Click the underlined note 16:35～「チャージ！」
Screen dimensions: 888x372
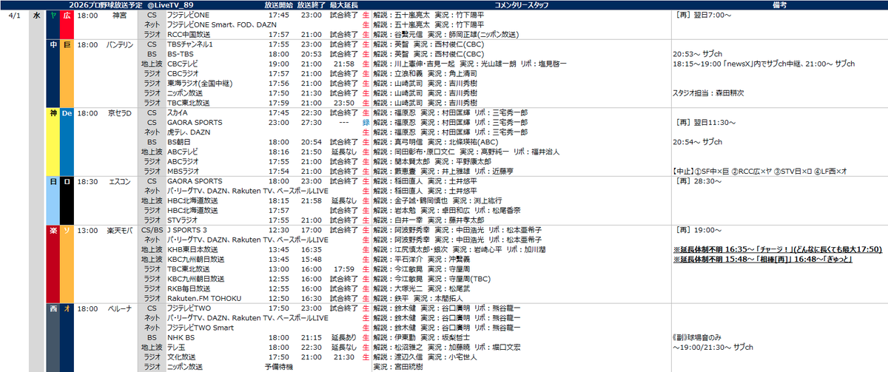(779, 250)
